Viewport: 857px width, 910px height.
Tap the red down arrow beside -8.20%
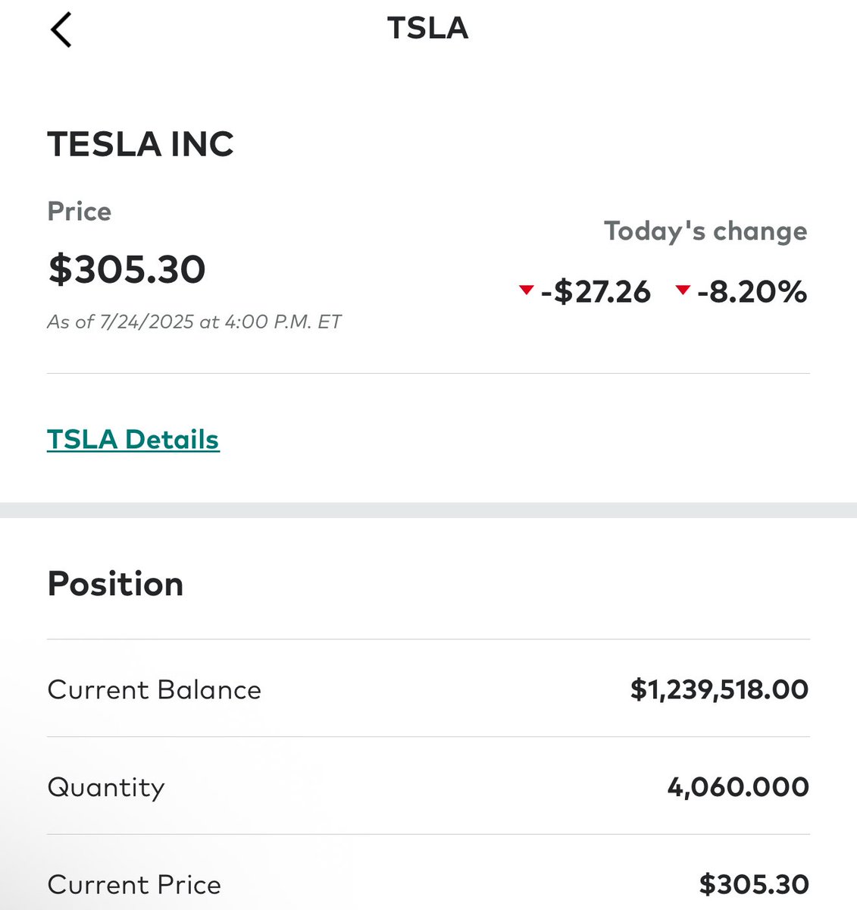(x=683, y=290)
